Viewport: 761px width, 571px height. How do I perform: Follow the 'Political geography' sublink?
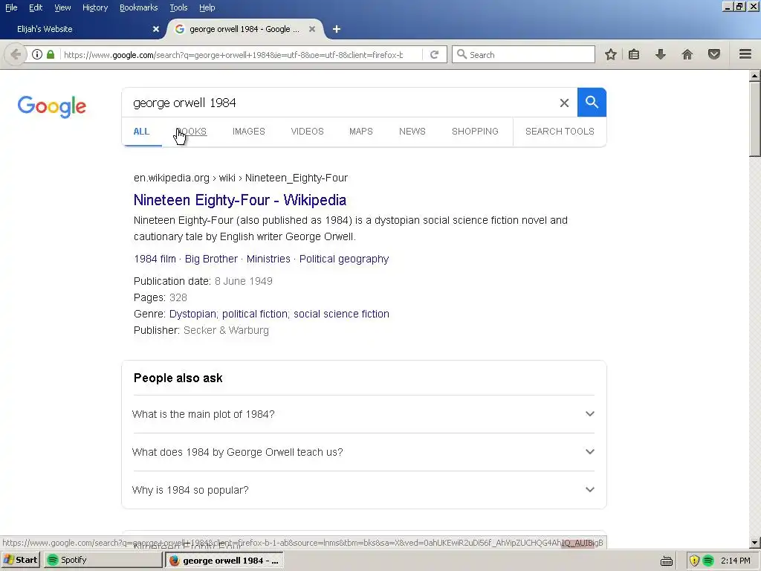click(x=344, y=259)
